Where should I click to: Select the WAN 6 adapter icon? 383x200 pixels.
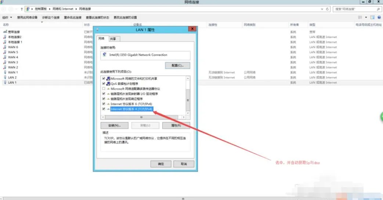pyautogui.click(x=5, y=47)
